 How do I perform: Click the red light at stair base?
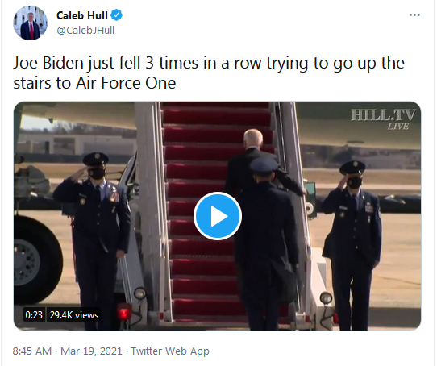[x=123, y=311]
